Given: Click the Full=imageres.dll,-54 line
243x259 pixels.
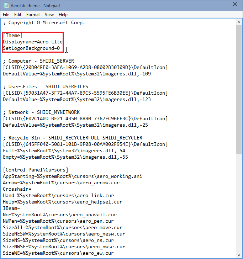Looking at the screenshot, I should [64, 150].
